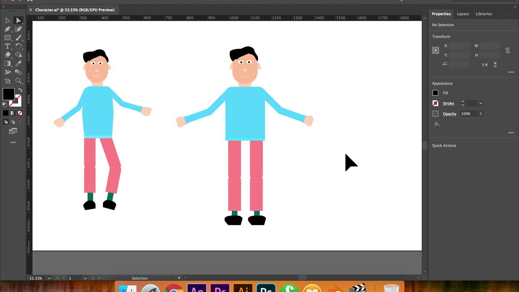Close the Character.ai document tab
519x292 pixels.
click(30, 10)
